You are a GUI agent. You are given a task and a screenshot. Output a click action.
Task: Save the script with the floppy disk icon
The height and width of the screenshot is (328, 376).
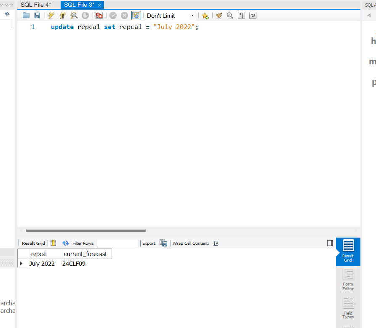pos(37,16)
